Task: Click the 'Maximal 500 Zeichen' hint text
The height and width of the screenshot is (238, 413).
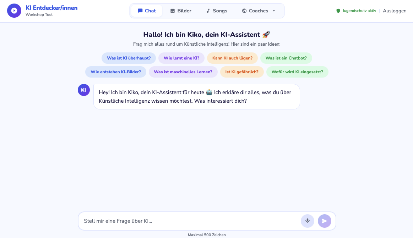Action: [x=207, y=235]
